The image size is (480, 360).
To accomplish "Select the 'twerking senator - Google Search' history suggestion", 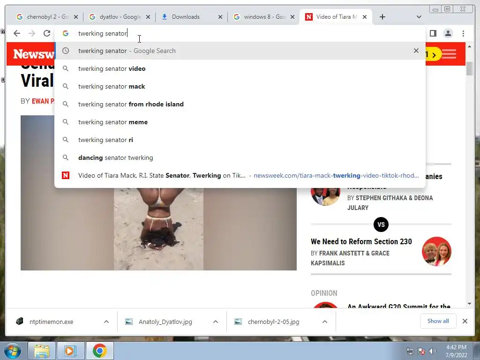I will tap(240, 51).
